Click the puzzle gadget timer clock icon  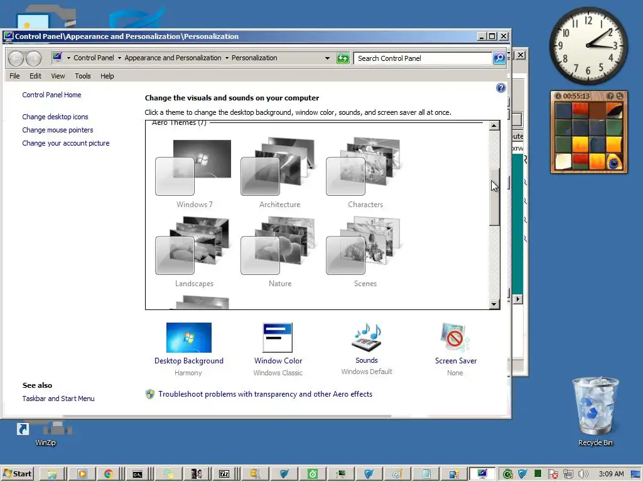point(558,96)
